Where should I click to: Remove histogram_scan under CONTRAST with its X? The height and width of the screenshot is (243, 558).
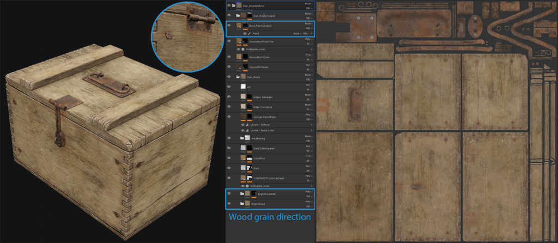pyautogui.click(x=311, y=186)
